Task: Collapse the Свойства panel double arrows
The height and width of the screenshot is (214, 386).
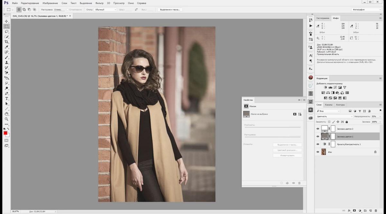Action: click(299, 100)
